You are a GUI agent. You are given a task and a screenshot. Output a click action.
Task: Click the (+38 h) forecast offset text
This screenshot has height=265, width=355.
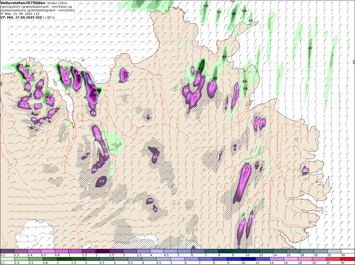(x=49, y=17)
